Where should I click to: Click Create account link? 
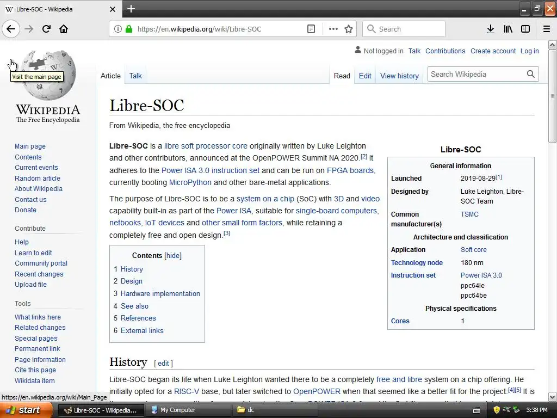(493, 51)
